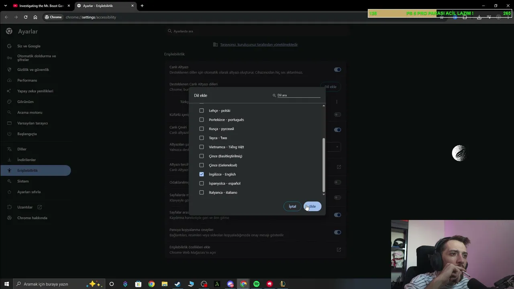514x289 pixels.
Task: Open external link icon for Erişilebilirlik özellikleri ekle
Action: pos(339,250)
